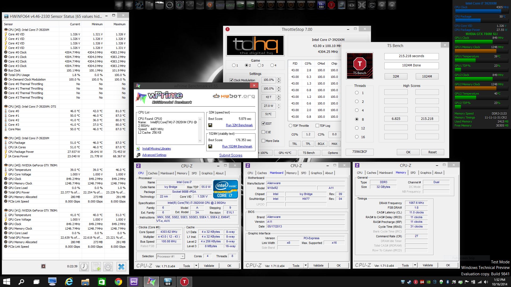Open Tools dropdown arrow in CPU tab window
The image size is (511, 287).
[x=196, y=266]
